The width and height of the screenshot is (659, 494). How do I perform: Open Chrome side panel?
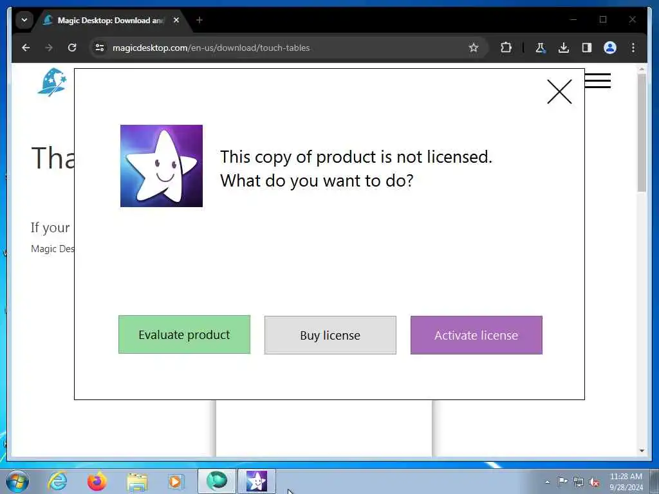click(x=587, y=48)
